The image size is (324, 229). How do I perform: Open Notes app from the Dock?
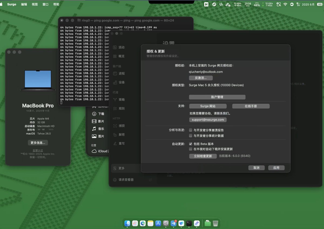[x=151, y=223]
